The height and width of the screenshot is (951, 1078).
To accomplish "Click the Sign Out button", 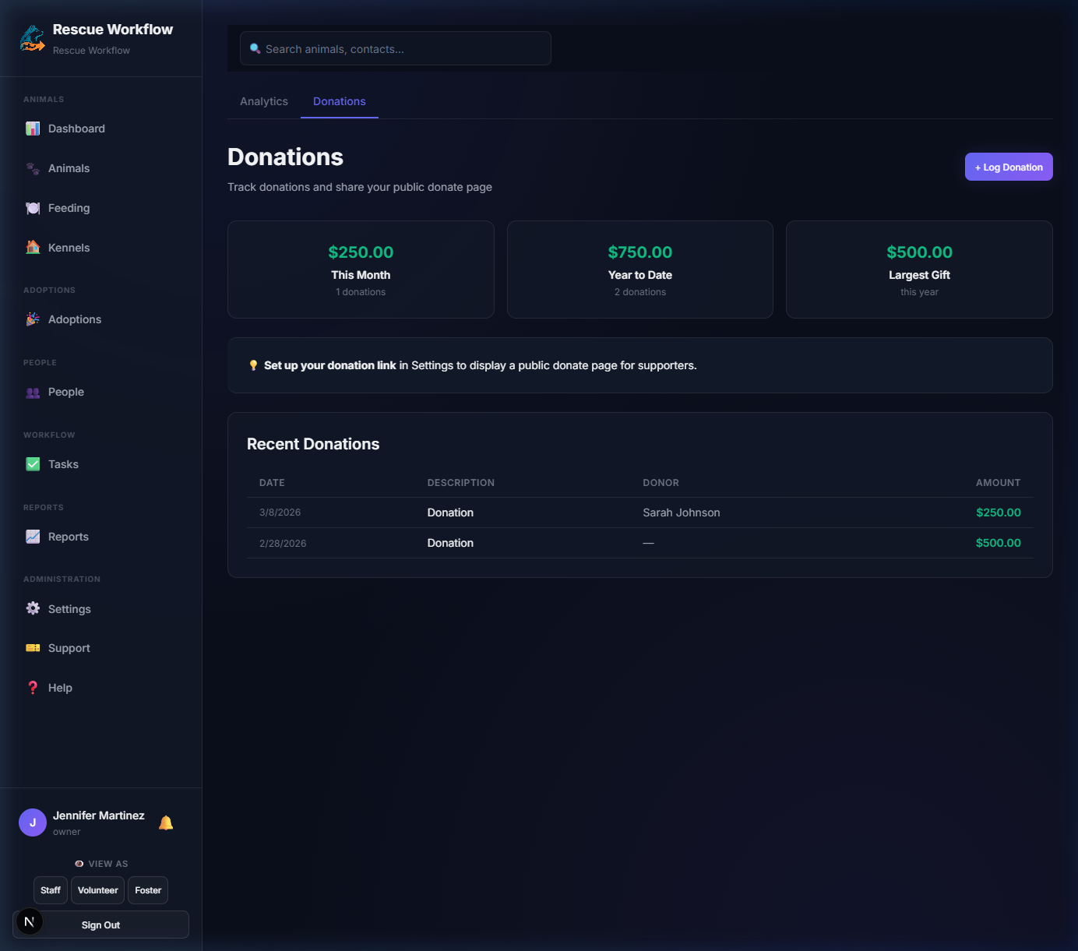I will (100, 925).
